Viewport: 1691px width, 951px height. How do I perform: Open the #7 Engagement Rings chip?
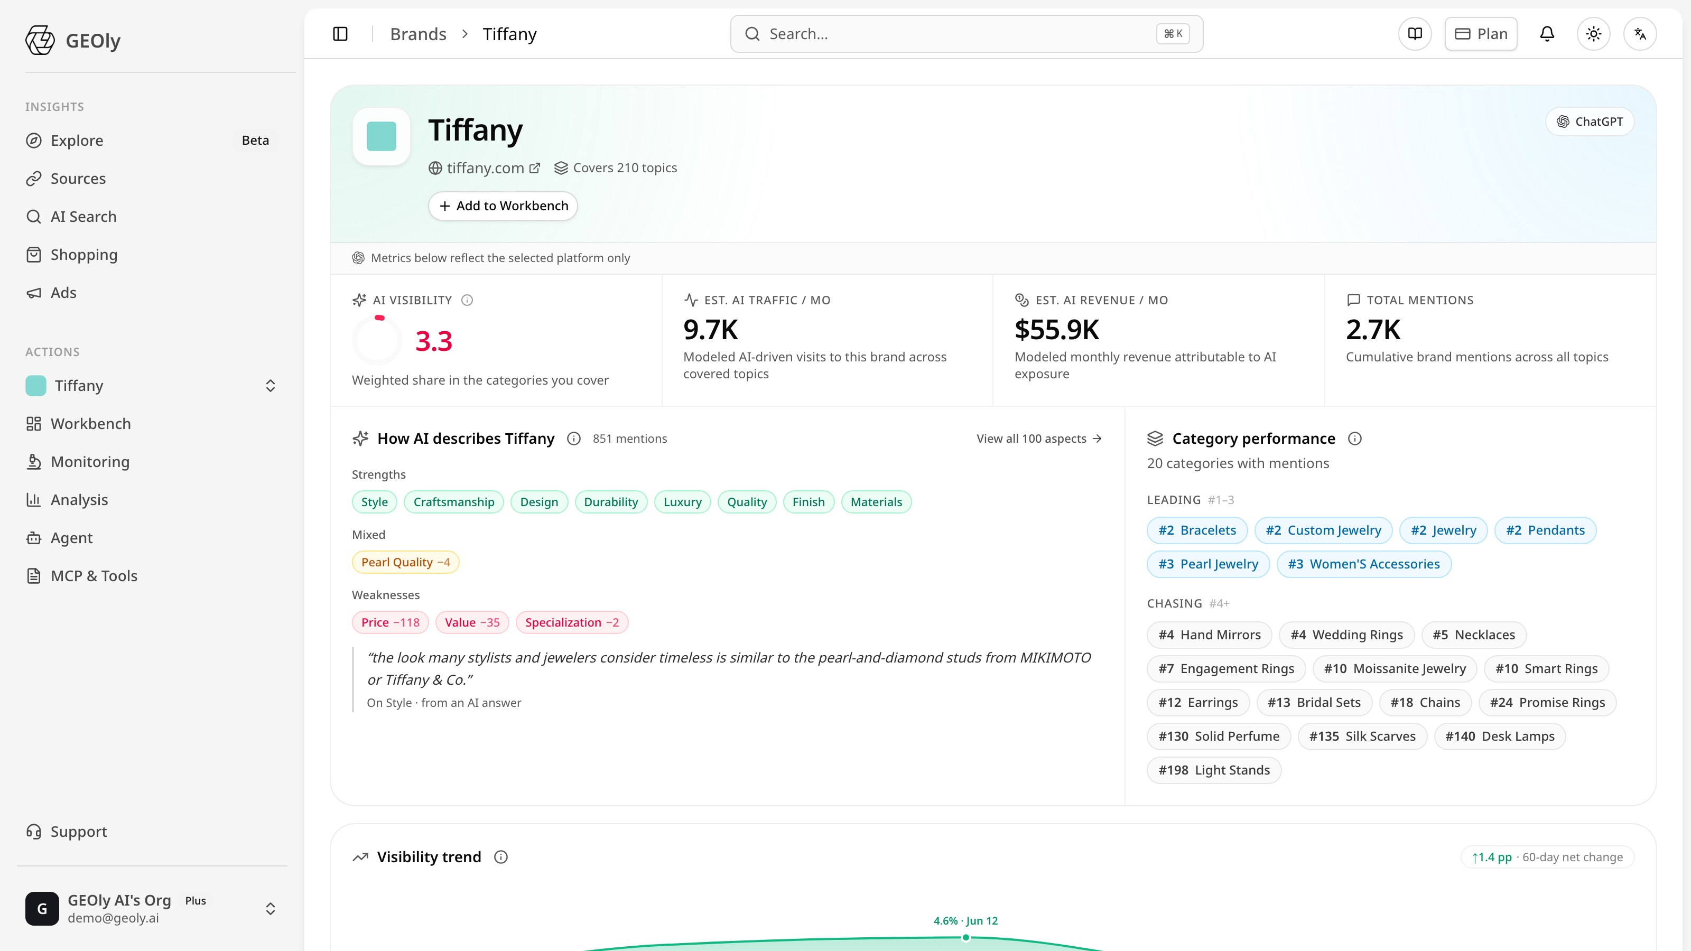coord(1226,669)
